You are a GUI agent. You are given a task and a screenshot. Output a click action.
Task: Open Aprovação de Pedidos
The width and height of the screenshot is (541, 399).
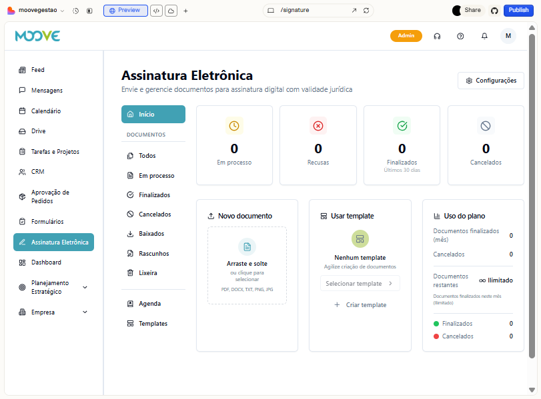(53, 197)
